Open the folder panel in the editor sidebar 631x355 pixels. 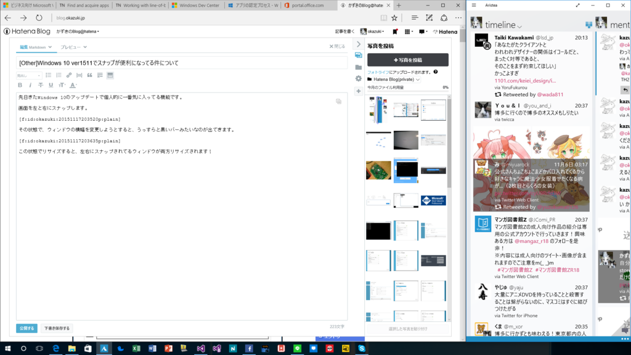click(x=359, y=67)
